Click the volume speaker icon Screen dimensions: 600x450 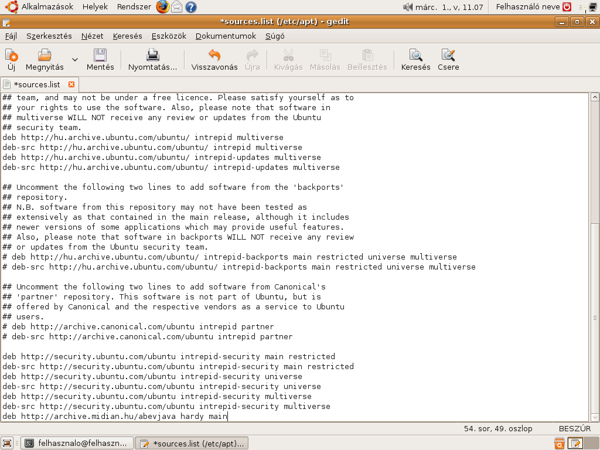tap(408, 7)
